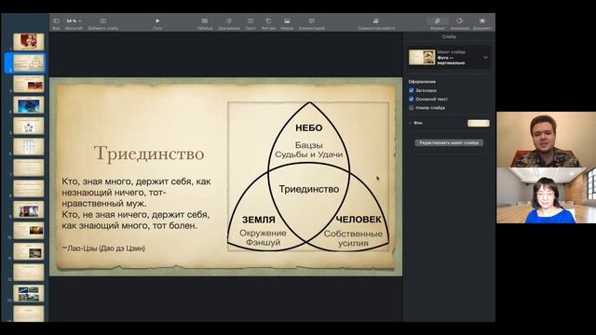Select slide 11 thumbnail in navigator
Viewport: 596px width, 335px height.
(x=29, y=251)
